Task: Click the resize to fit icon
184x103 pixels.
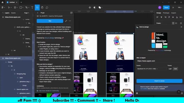Action: pos(181,23)
